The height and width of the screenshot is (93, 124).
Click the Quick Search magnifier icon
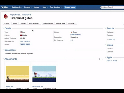[x=102, y=7]
